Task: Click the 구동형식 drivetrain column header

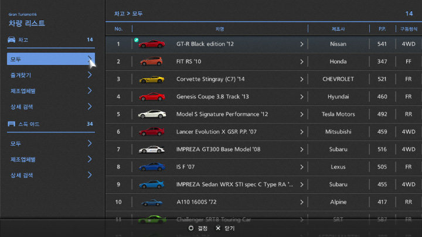Action: coord(408,28)
